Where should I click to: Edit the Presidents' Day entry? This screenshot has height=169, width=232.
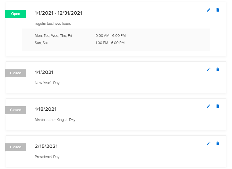[x=209, y=143]
